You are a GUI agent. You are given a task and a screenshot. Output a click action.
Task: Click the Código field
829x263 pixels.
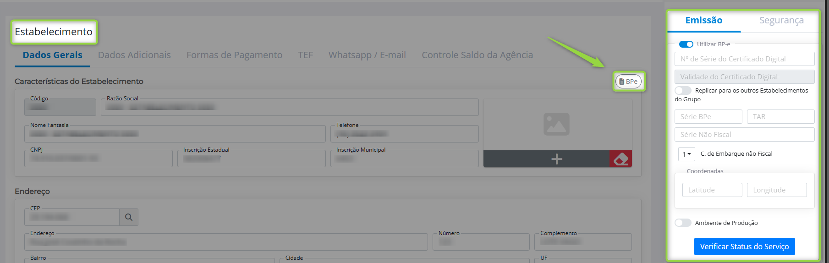coord(60,107)
